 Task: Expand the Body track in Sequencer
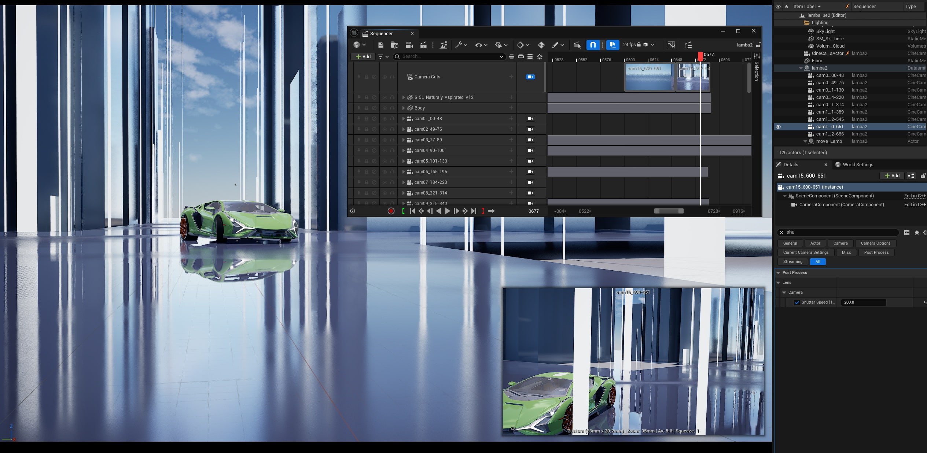404,108
